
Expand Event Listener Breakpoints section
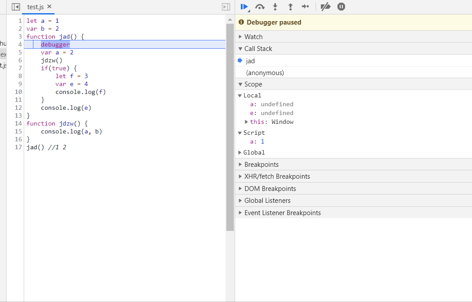pyautogui.click(x=353, y=212)
